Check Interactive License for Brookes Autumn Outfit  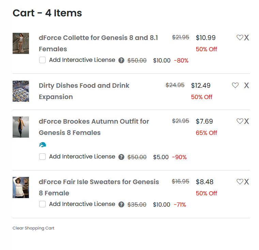43,157
